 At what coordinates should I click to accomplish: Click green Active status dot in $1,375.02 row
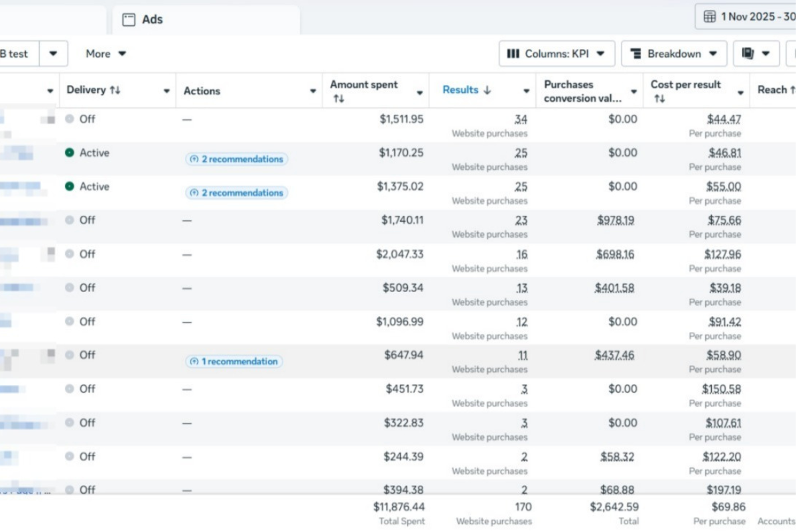[x=70, y=187]
